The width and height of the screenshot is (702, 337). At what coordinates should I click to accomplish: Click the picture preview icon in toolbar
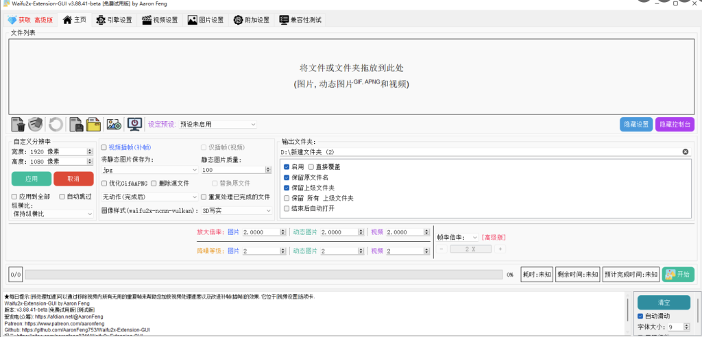(x=114, y=125)
